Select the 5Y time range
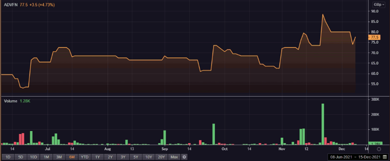 [x=136, y=157]
